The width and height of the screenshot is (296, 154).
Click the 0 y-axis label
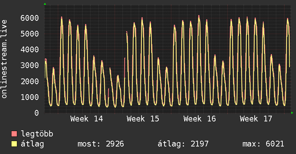pyautogui.click(x=37, y=113)
